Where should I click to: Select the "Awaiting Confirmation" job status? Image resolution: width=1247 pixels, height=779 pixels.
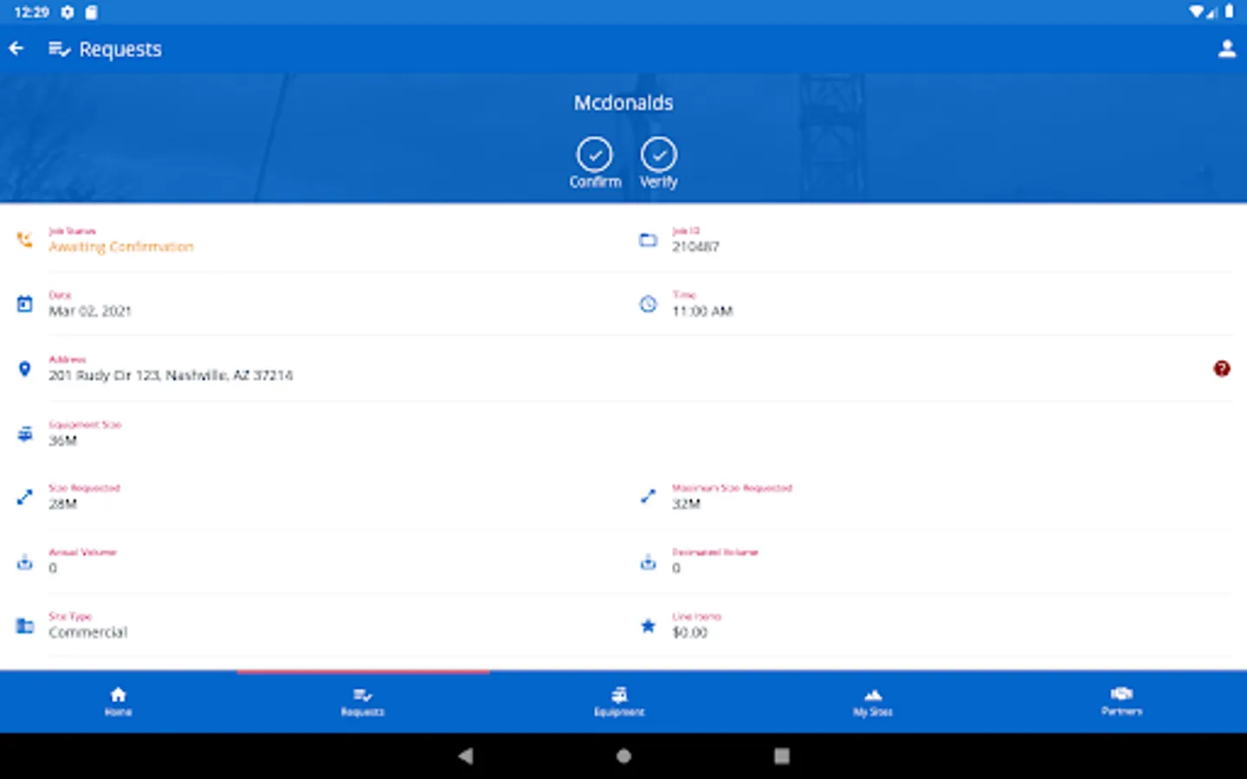[121, 247]
